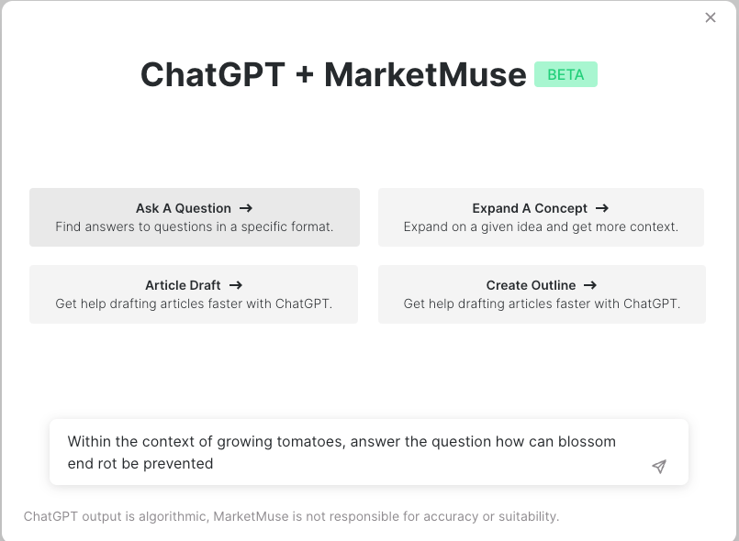Image resolution: width=739 pixels, height=541 pixels.
Task: Click the green BETA badge
Action: click(565, 74)
